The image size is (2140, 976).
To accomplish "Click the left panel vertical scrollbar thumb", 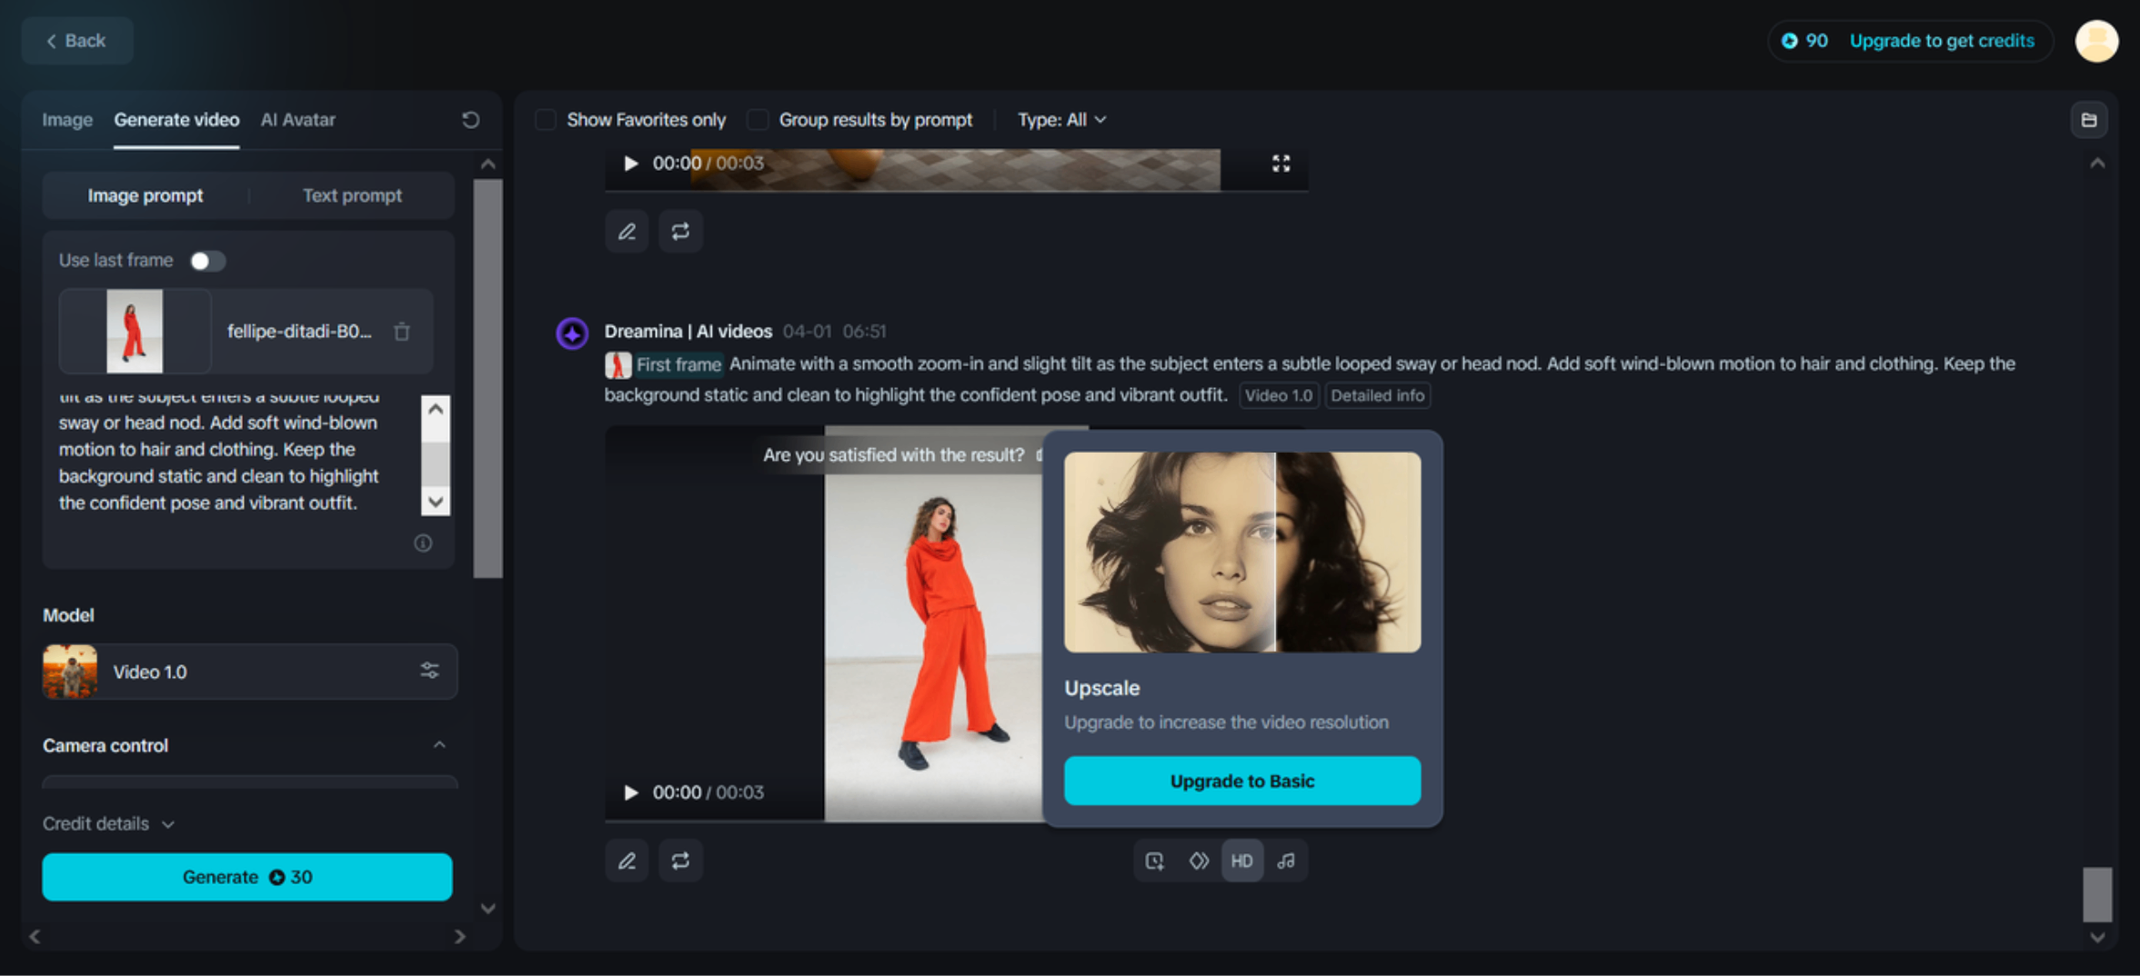I will pos(487,378).
